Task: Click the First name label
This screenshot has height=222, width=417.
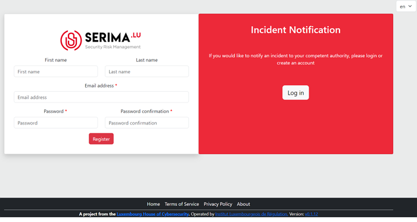Action: 56,60
